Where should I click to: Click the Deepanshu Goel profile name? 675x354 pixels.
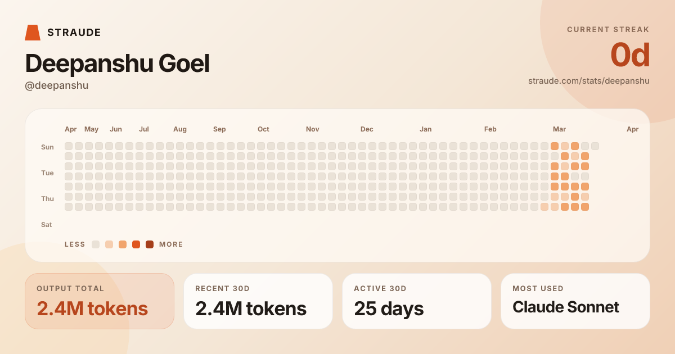point(118,63)
